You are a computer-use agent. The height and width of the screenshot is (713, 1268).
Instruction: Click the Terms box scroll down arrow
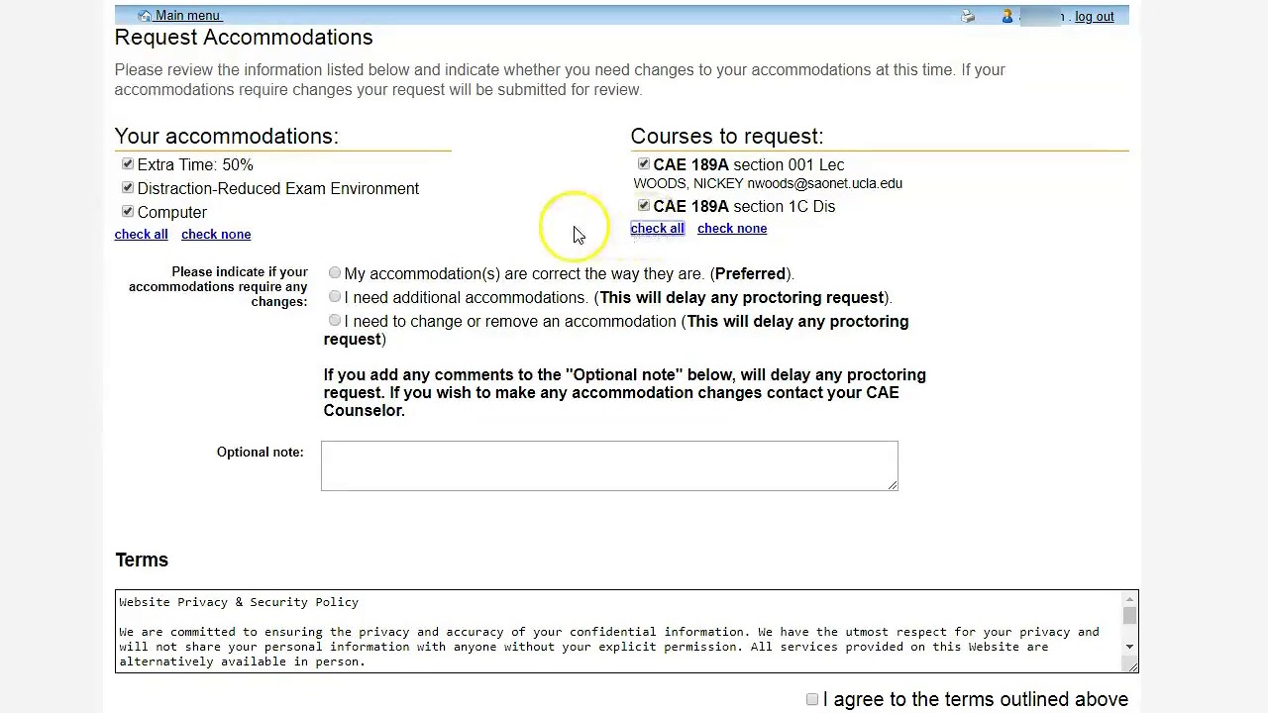pos(1129,647)
